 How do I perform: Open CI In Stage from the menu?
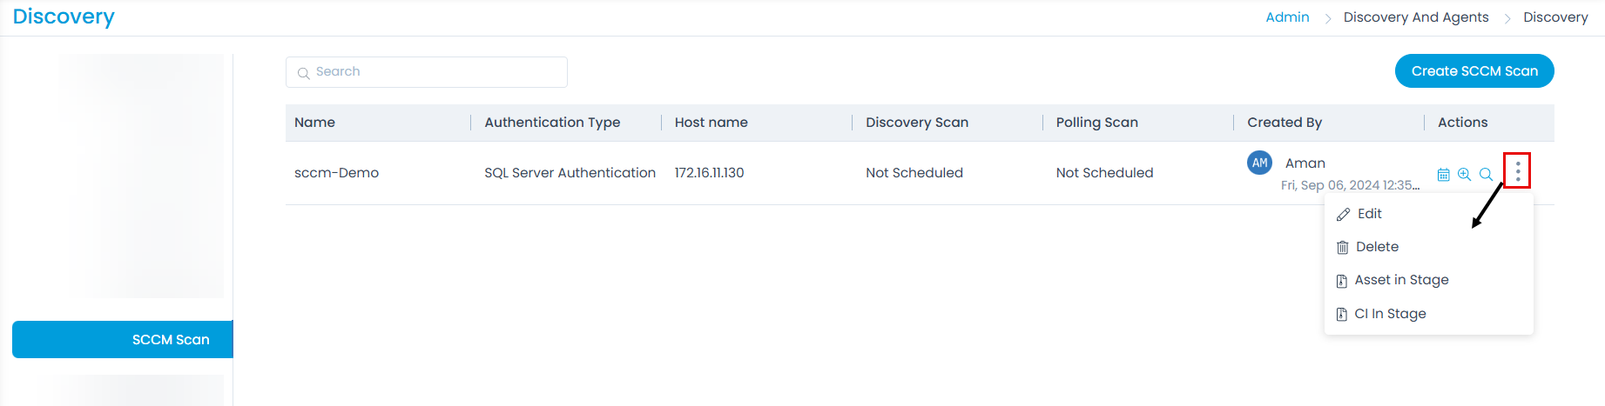1389,314
